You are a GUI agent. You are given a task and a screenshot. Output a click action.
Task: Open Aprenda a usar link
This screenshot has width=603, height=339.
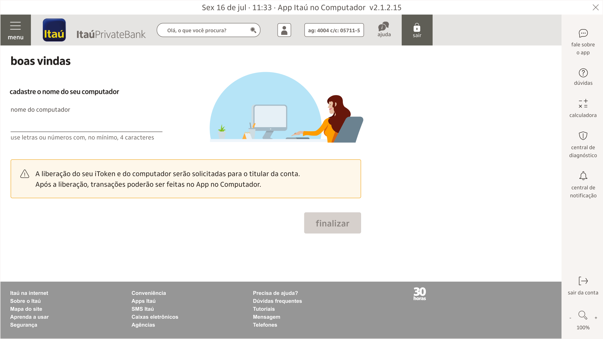[x=29, y=317]
